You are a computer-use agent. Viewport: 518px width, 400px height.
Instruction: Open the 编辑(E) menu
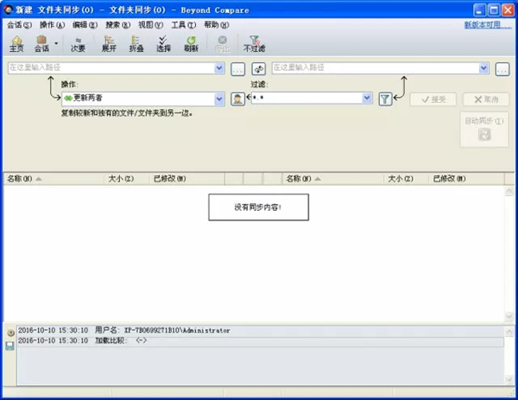(x=85, y=25)
